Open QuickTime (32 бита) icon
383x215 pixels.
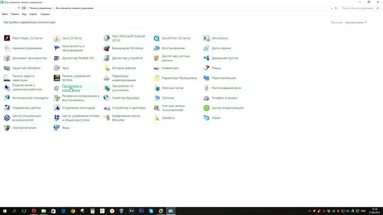tap(156, 38)
